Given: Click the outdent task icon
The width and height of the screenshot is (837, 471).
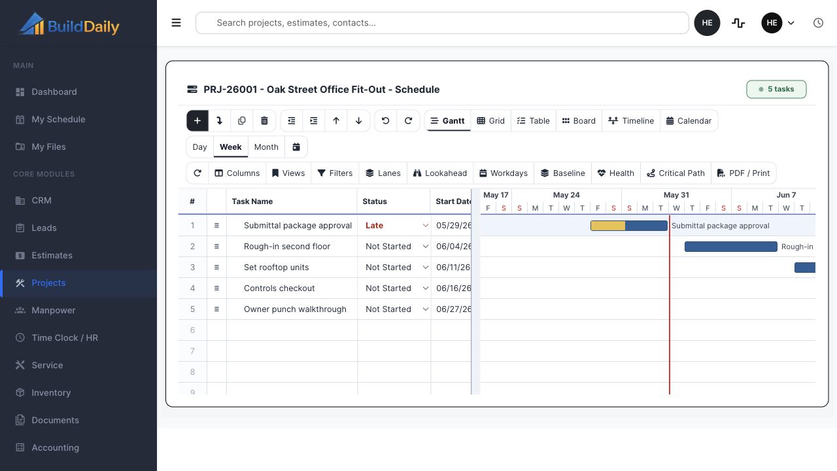Looking at the screenshot, I should pyautogui.click(x=292, y=121).
